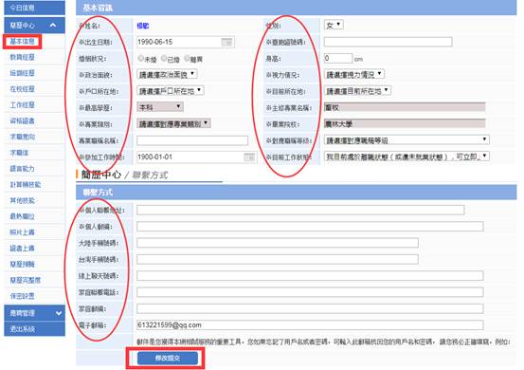Click the 個人郵編 input field
524x370 pixels.
[310, 226]
